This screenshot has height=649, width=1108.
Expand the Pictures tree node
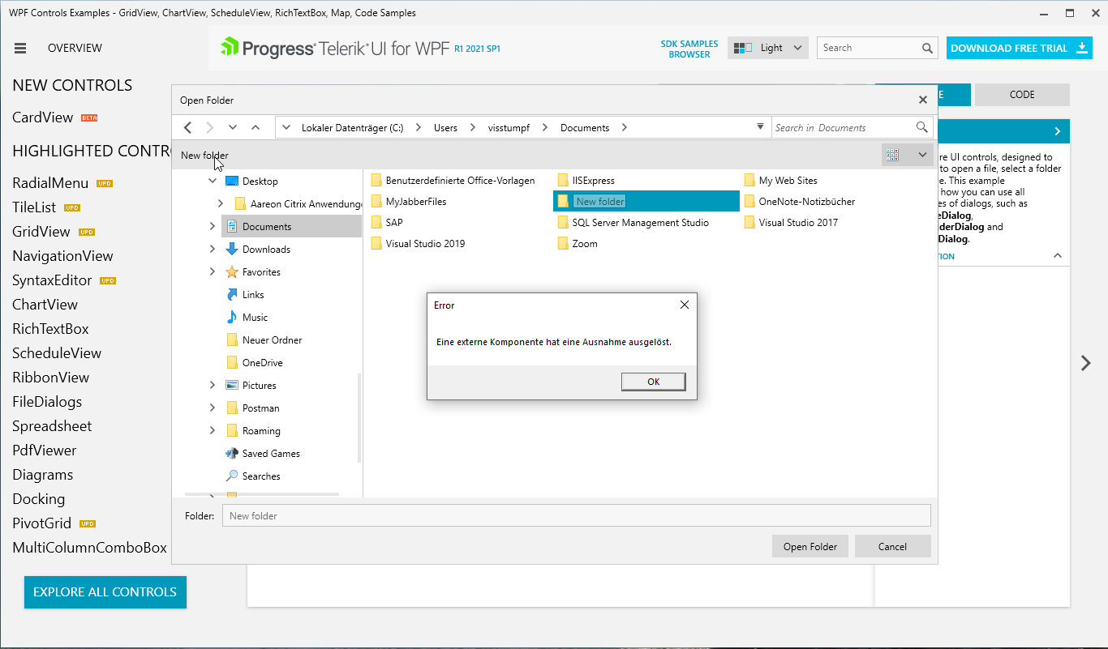pos(213,386)
